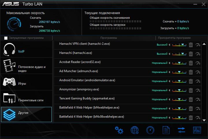Lower priority arrow for Ad Muncher
This screenshot has width=208, height=139.
[169, 72]
